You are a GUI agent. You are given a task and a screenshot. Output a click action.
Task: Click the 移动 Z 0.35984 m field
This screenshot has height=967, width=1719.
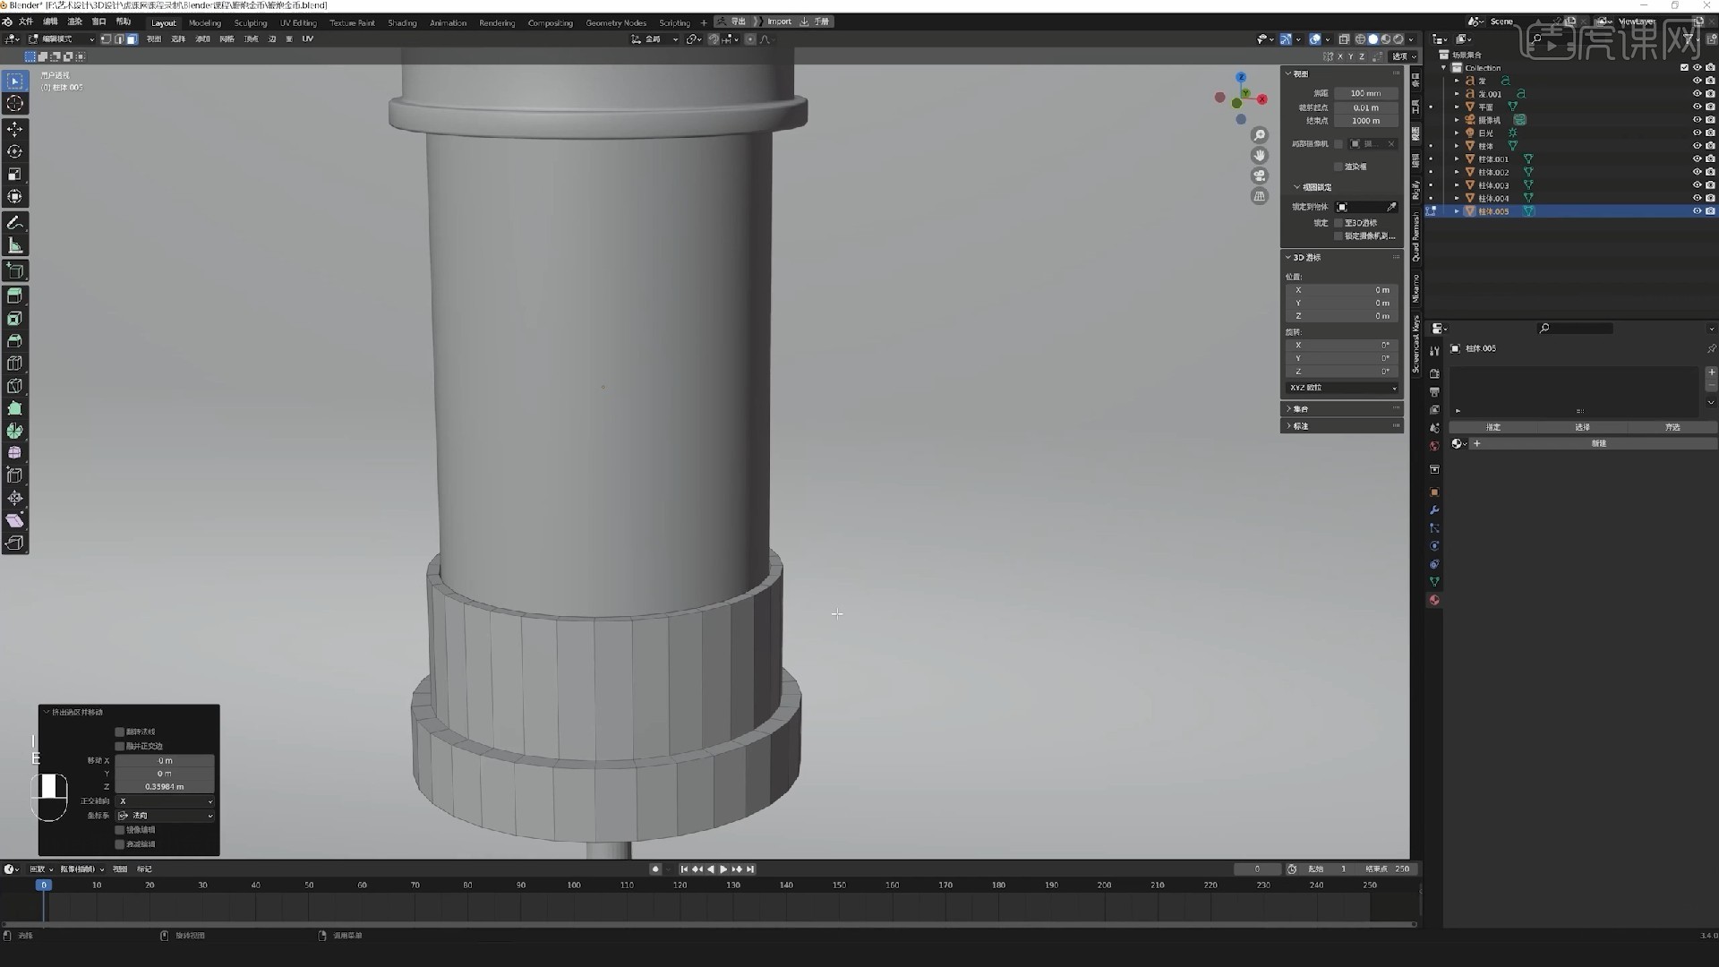165,787
